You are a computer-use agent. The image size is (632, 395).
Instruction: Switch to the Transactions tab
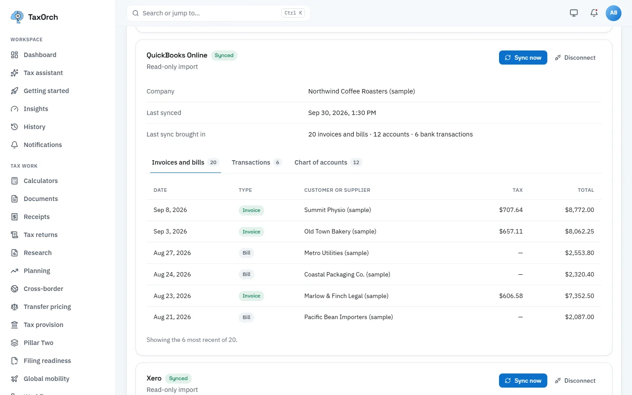pos(256,162)
